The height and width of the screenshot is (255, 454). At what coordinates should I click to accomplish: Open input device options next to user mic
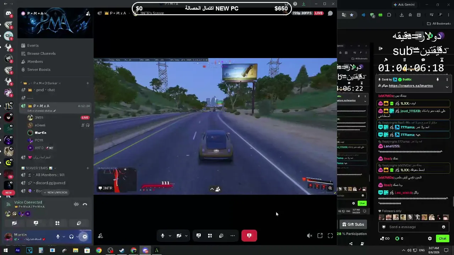[x=64, y=237]
